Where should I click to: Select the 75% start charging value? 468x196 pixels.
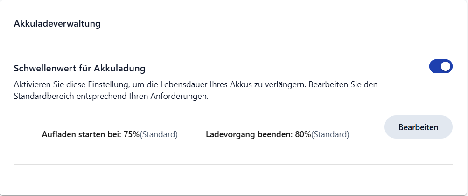tap(132, 135)
